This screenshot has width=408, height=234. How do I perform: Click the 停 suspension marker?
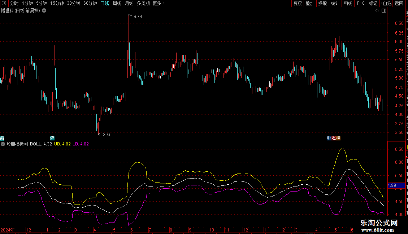[x=52, y=138]
